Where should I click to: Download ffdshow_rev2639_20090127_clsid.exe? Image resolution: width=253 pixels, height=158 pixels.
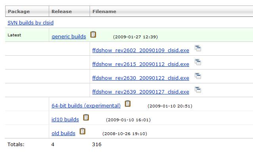pyautogui.click(x=141, y=92)
